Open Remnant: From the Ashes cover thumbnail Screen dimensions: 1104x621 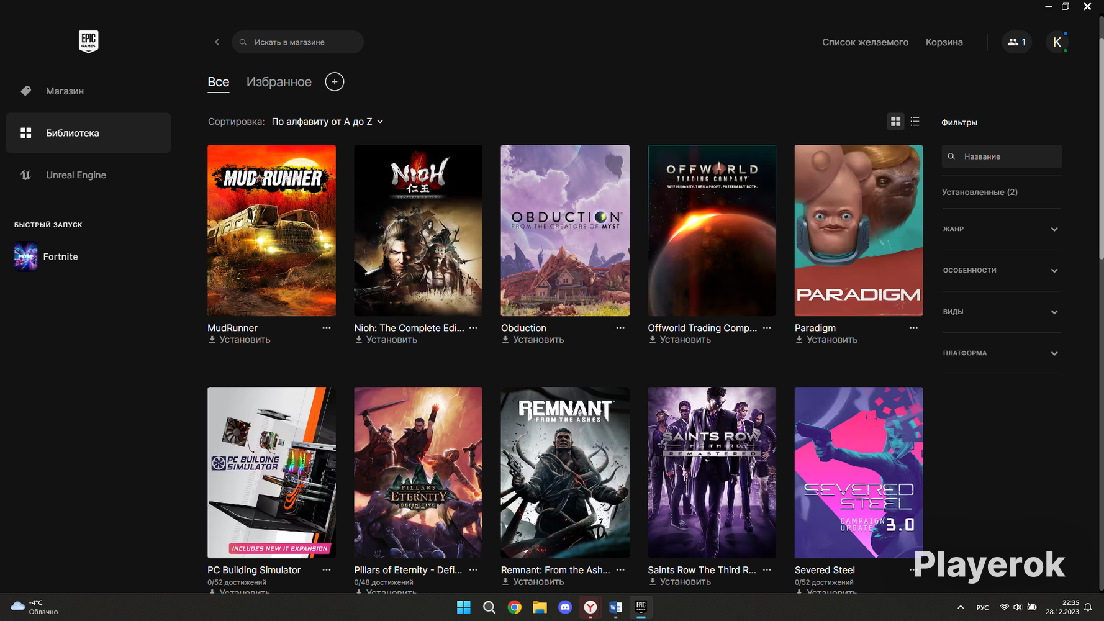click(x=565, y=473)
